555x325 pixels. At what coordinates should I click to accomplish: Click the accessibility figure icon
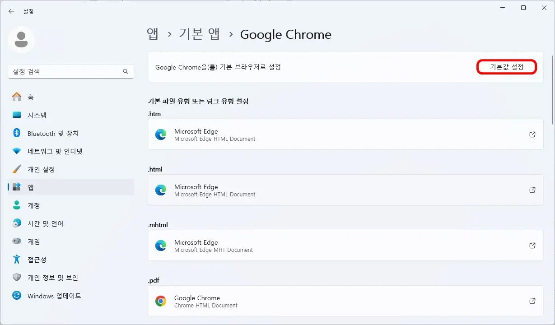pyautogui.click(x=17, y=259)
